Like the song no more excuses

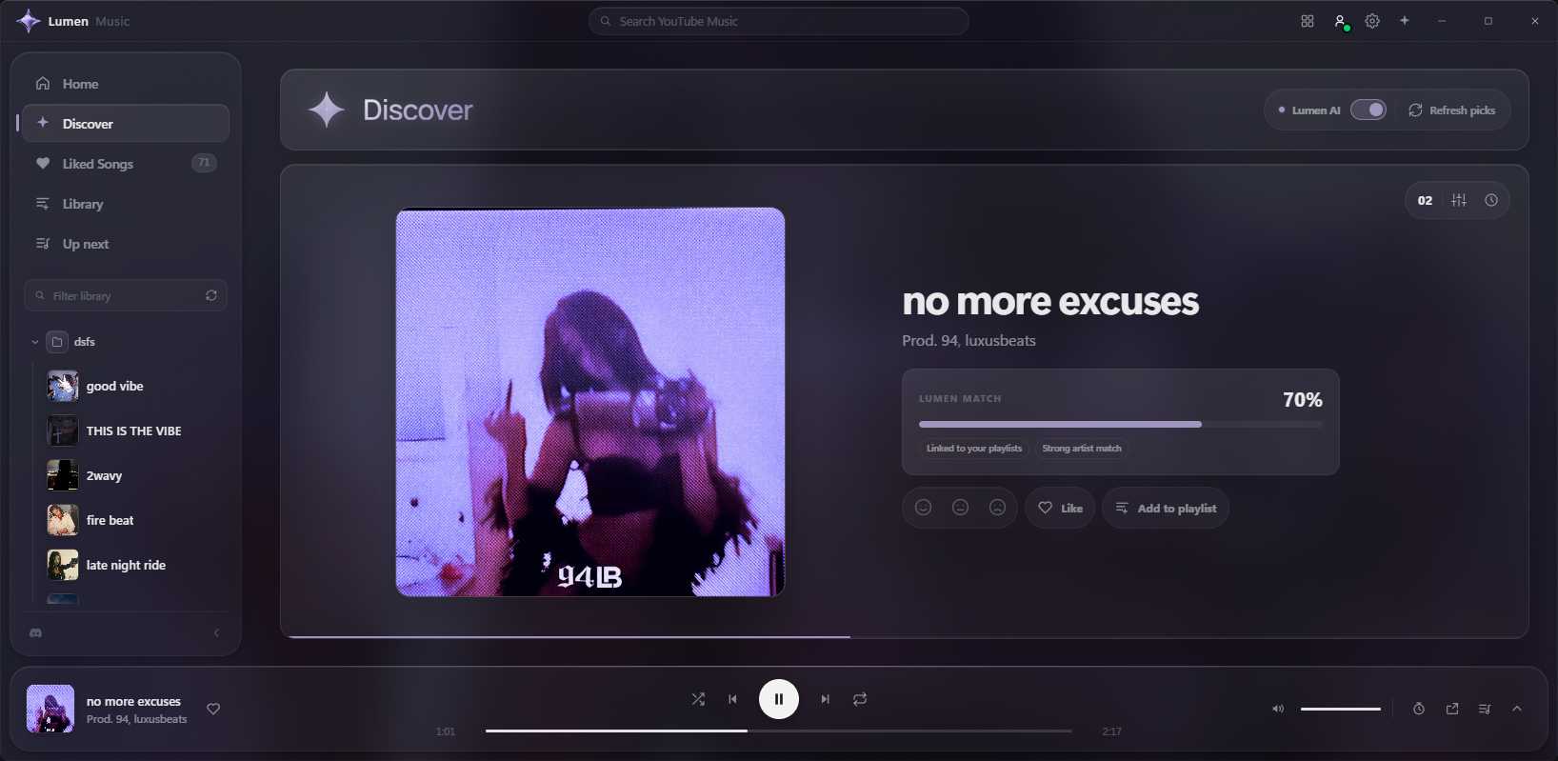tap(1060, 508)
